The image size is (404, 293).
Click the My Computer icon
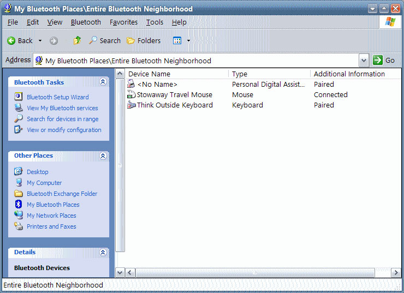pos(19,182)
